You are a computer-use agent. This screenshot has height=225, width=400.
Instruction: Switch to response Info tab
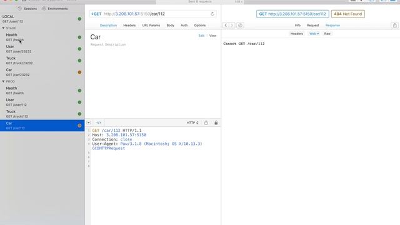[x=297, y=26]
